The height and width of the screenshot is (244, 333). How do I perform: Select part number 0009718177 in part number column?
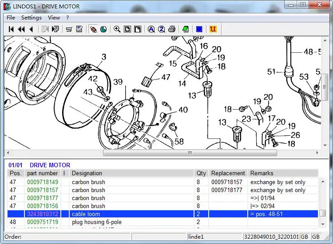pos(43,198)
